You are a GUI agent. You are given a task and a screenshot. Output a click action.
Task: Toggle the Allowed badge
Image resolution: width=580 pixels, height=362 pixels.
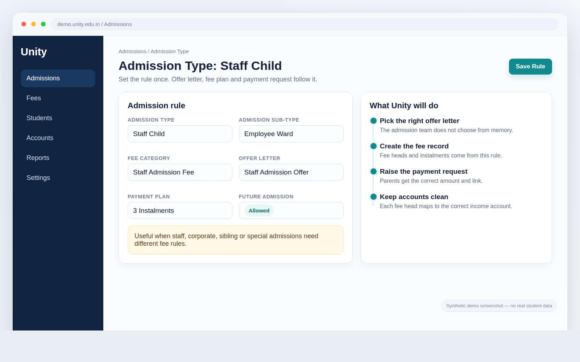click(x=259, y=211)
